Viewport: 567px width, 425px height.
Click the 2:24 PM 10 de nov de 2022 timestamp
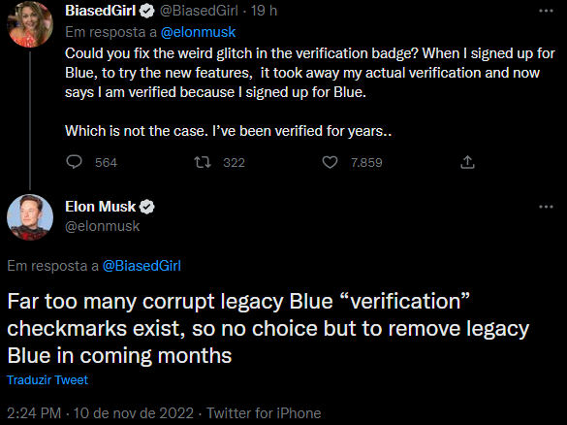pos(100,413)
